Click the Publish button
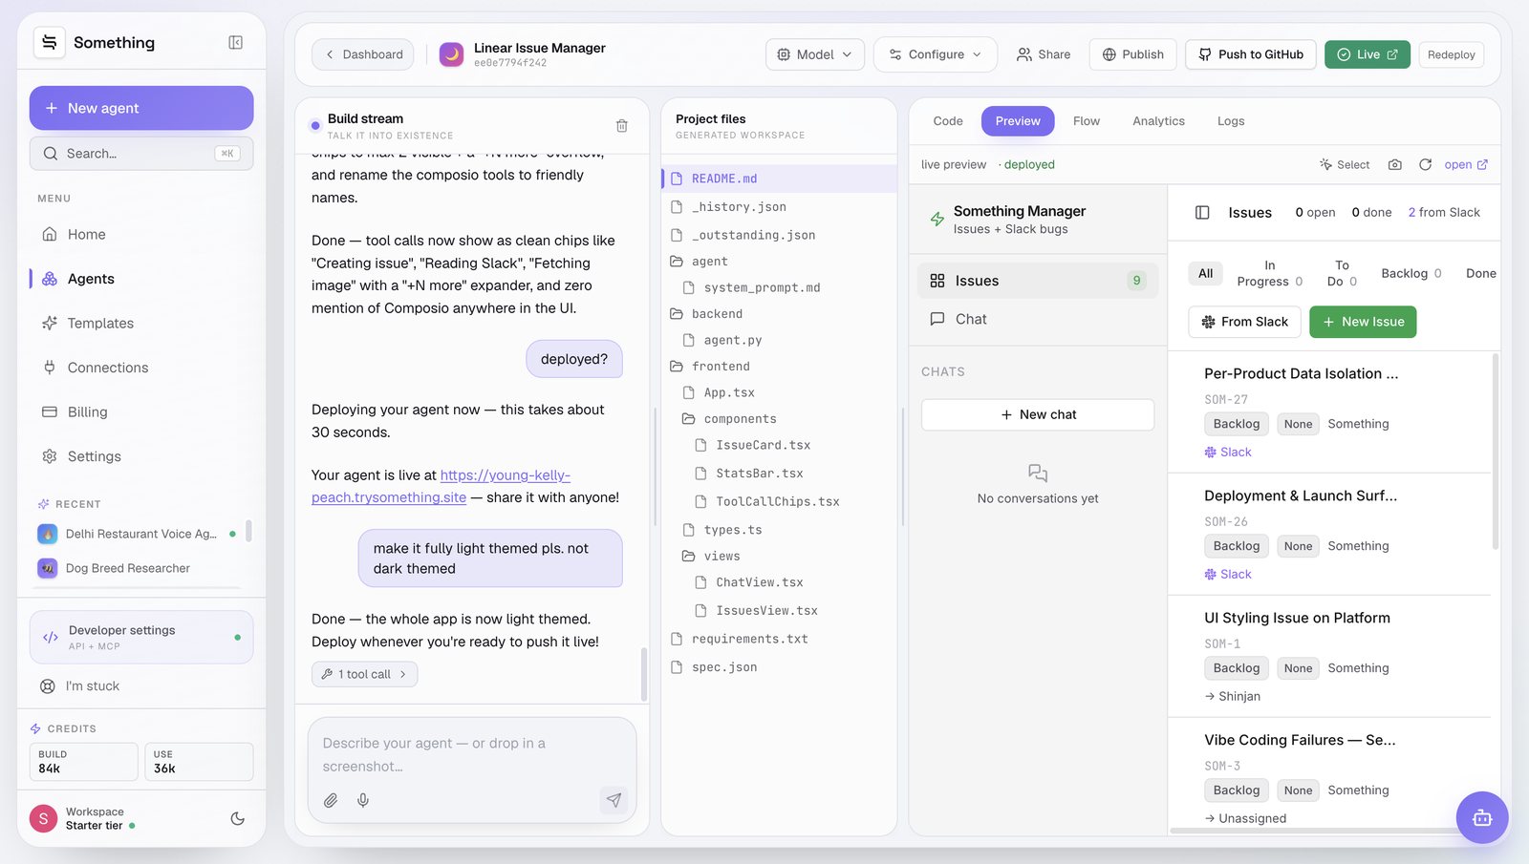The height and width of the screenshot is (864, 1529). (1132, 54)
